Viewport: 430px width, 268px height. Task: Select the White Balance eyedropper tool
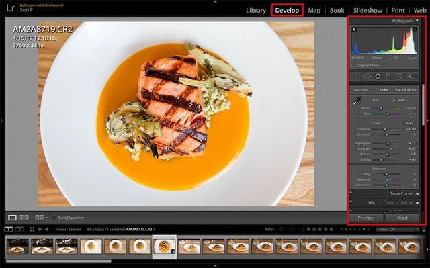click(x=357, y=102)
